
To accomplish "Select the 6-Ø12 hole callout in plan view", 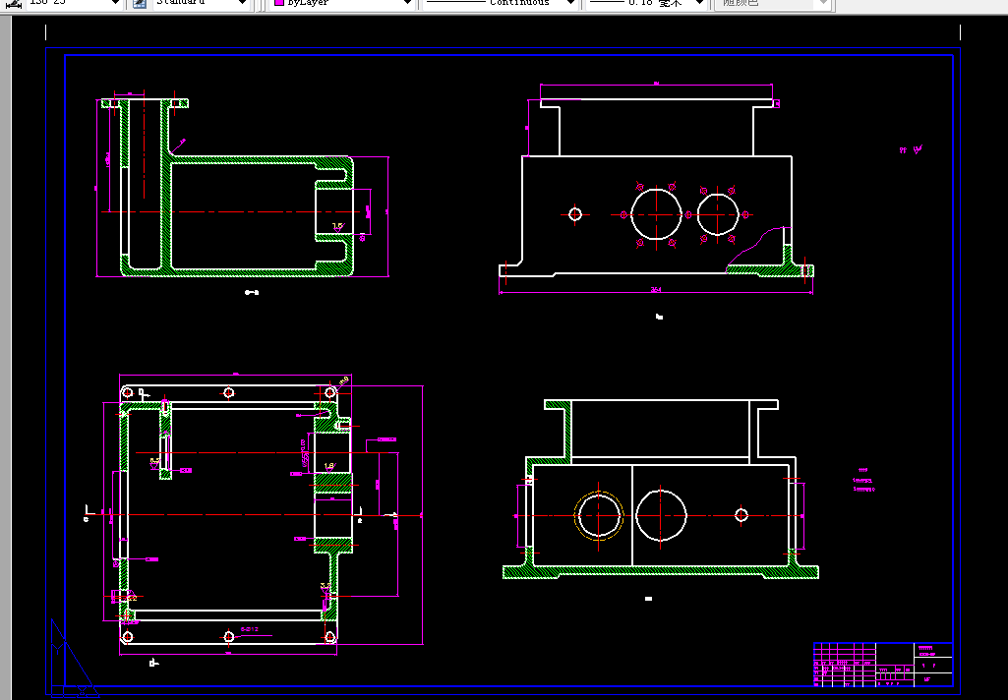I will pos(250,629).
